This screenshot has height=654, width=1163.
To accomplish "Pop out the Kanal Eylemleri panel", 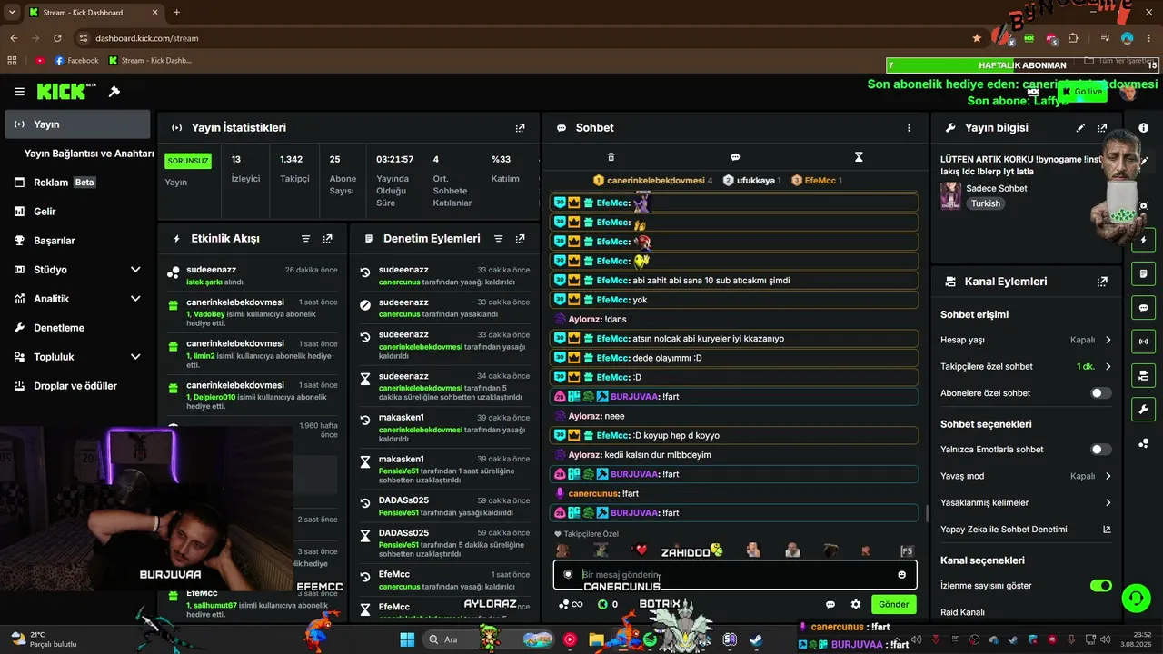I will tap(1102, 282).
